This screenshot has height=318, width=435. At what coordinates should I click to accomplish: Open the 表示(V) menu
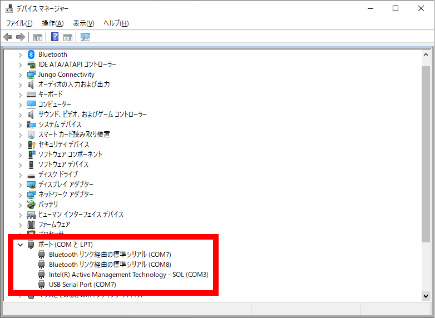coord(83,23)
